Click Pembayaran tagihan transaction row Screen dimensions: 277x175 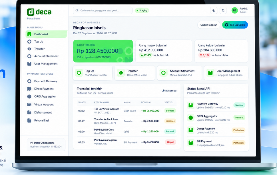(x=127, y=142)
